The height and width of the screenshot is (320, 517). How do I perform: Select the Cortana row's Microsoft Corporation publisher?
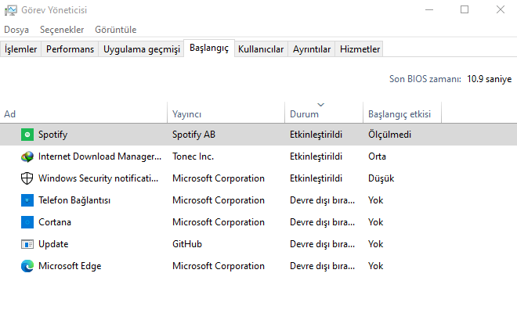[x=218, y=222]
